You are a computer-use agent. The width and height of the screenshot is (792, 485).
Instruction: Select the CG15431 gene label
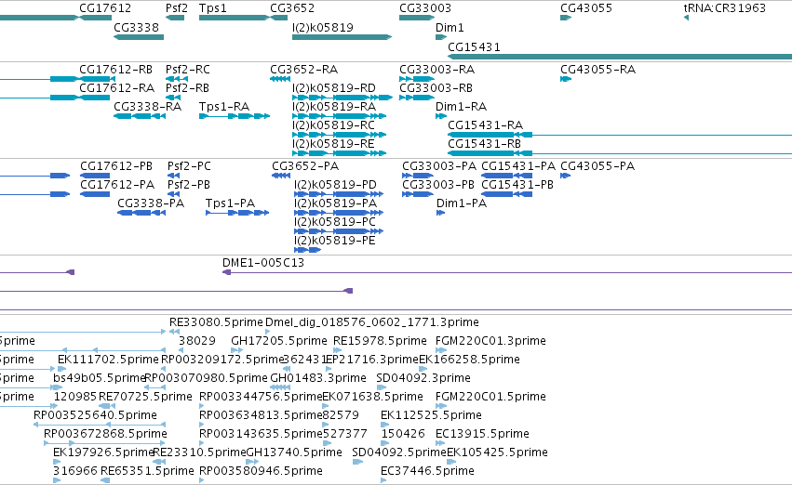point(474,46)
